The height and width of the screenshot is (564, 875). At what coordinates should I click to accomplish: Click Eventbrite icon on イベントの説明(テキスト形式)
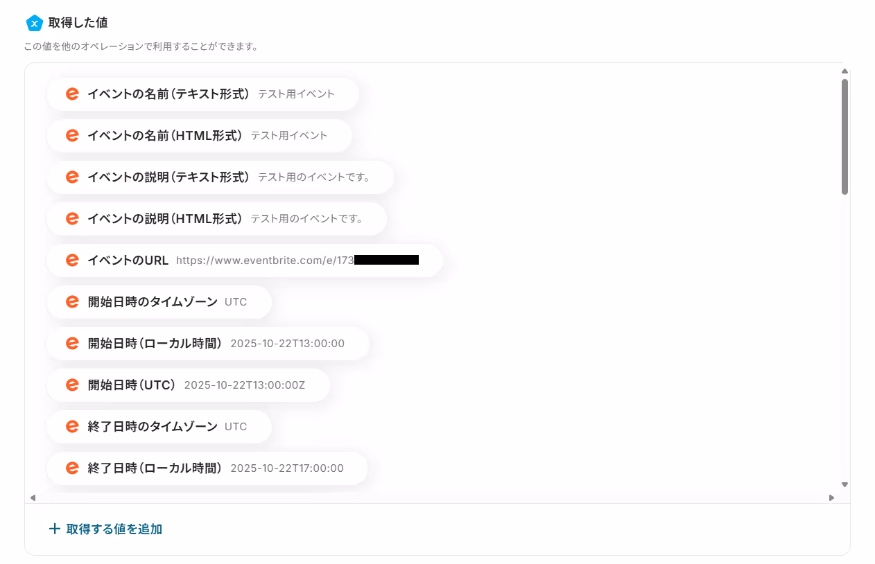tap(72, 177)
